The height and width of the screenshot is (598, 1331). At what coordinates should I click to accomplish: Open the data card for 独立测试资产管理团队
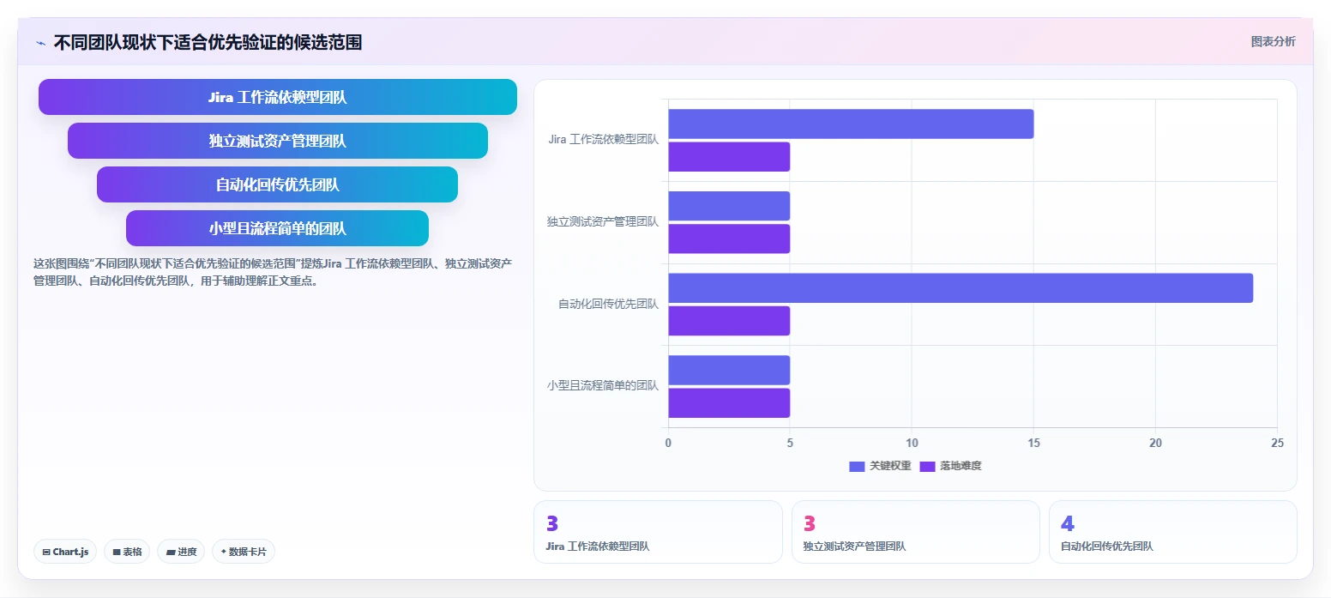[915, 532]
